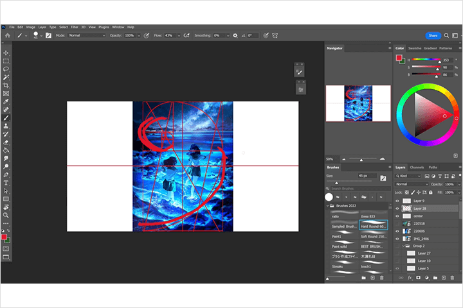Select the Zoom tool in the toolbar

[x=6, y=215]
